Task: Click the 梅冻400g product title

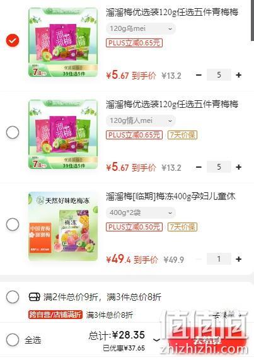Action: click(x=171, y=197)
